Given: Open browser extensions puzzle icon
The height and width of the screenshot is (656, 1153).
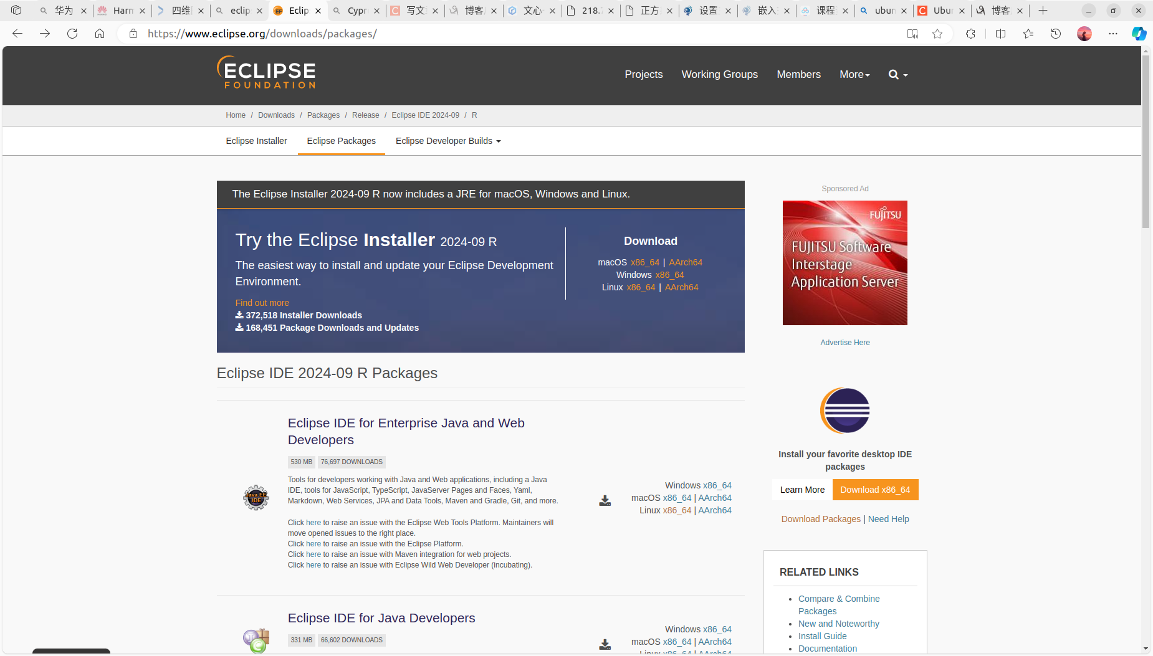Looking at the screenshot, I should pos(970,34).
